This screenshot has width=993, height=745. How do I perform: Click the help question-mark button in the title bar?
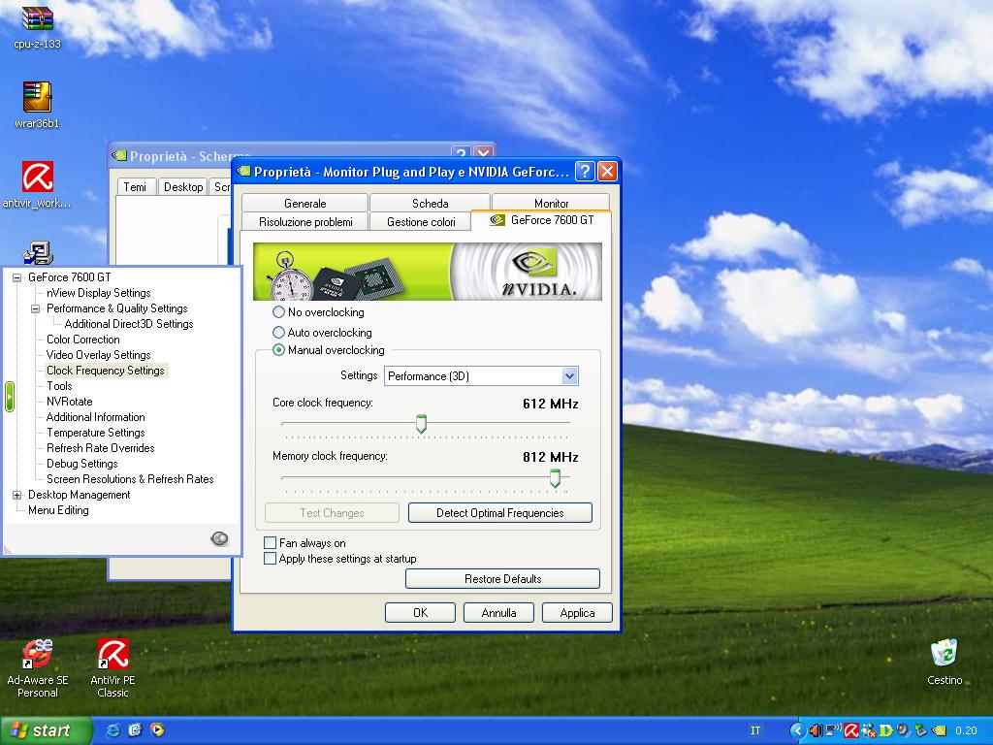(585, 171)
